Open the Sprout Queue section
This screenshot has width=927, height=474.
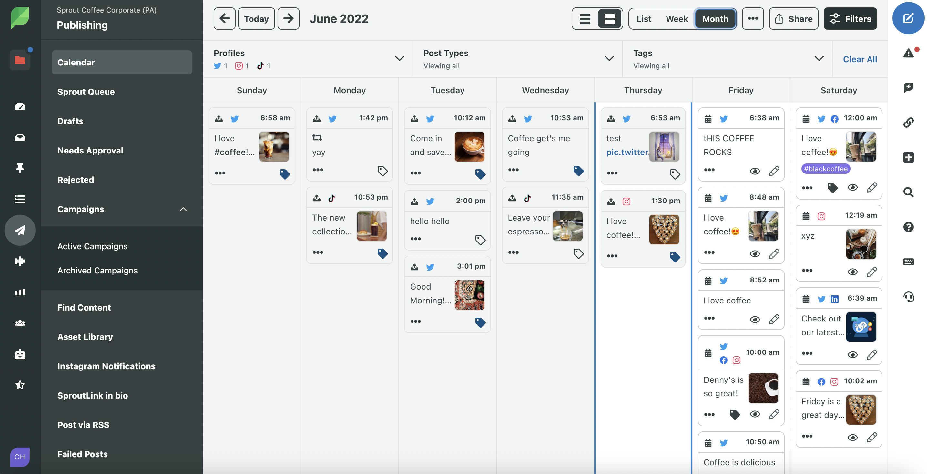click(86, 92)
